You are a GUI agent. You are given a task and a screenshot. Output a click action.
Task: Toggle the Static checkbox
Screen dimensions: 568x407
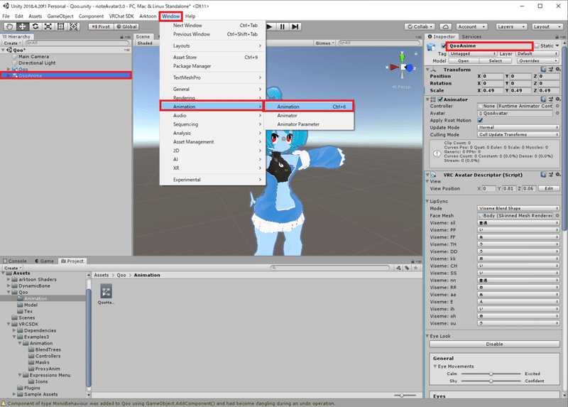point(537,45)
